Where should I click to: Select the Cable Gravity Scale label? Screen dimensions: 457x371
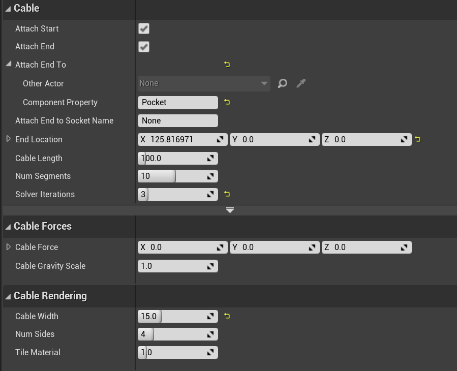tap(50, 266)
